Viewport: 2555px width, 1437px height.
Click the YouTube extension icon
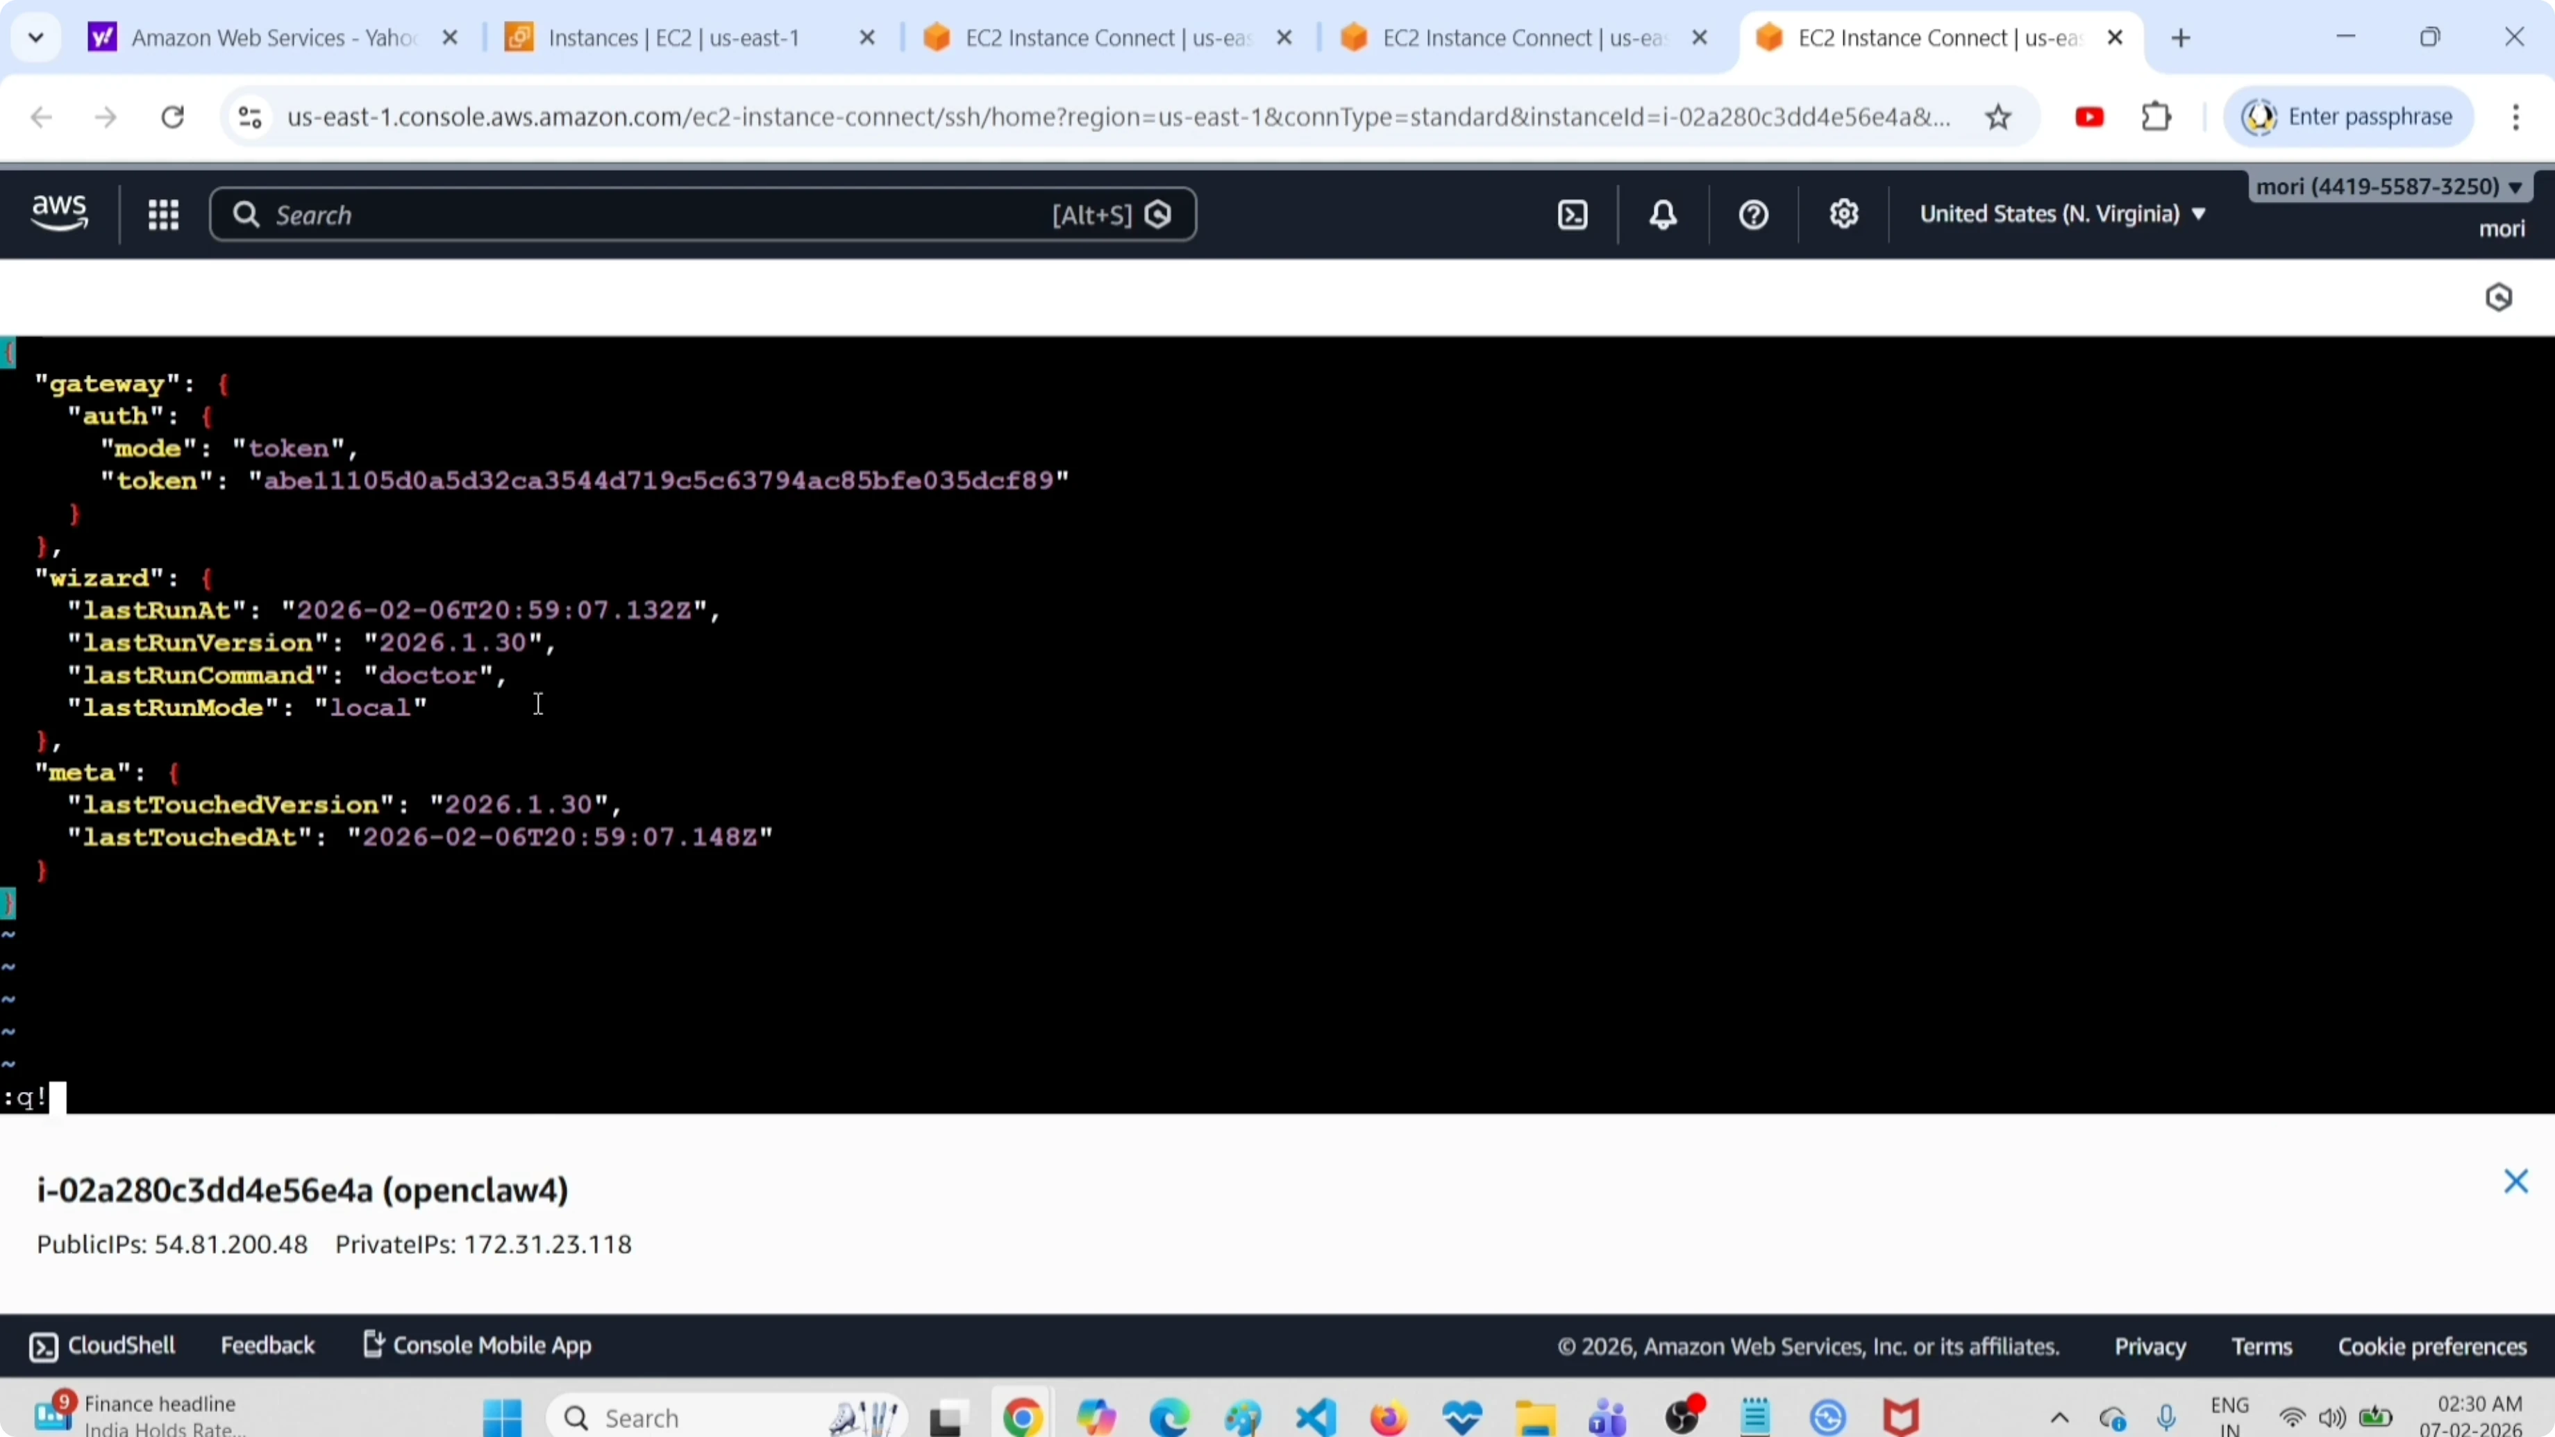coord(2089,117)
